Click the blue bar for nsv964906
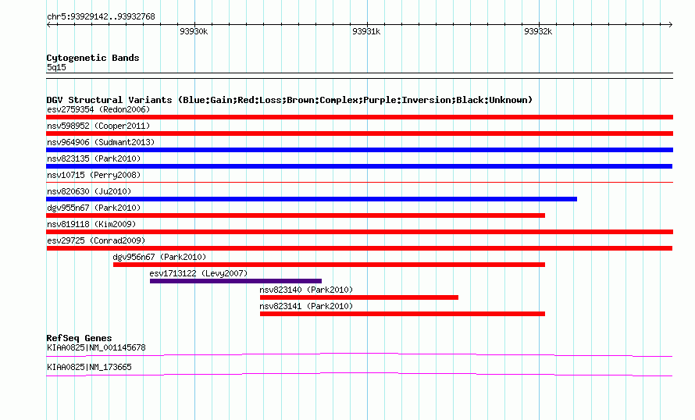Viewport: 695px width, 420px height. tap(359, 150)
